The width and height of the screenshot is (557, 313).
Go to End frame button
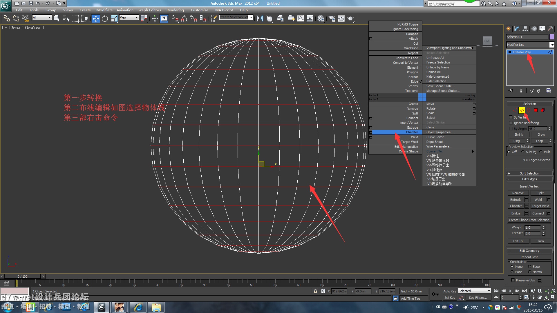pyautogui.click(x=524, y=291)
